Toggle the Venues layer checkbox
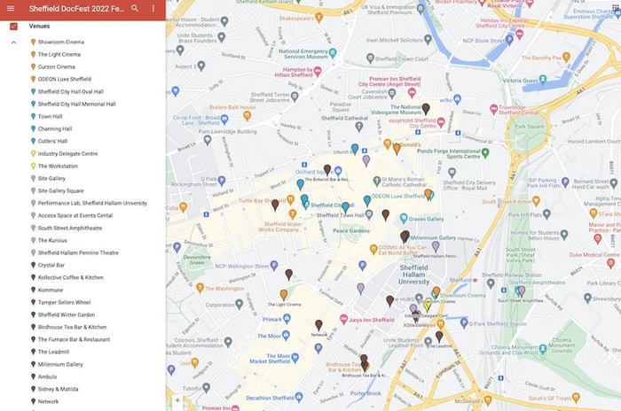 click(14, 27)
